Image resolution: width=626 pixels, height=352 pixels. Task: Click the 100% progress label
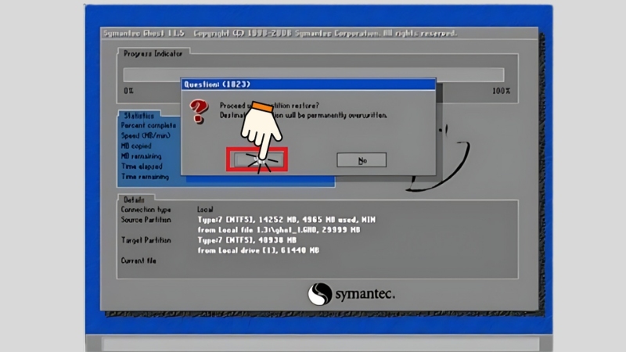click(501, 91)
